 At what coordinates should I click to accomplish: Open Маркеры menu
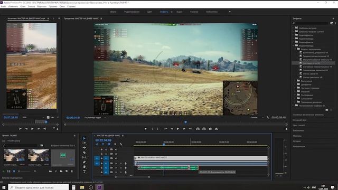42,6
